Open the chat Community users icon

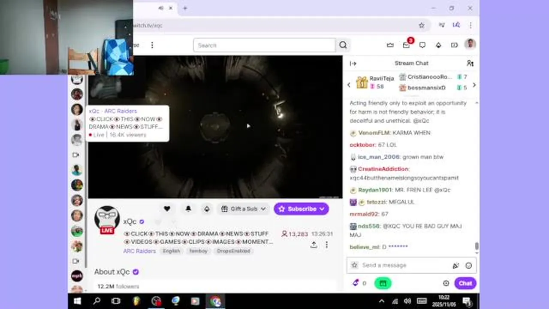click(470, 64)
